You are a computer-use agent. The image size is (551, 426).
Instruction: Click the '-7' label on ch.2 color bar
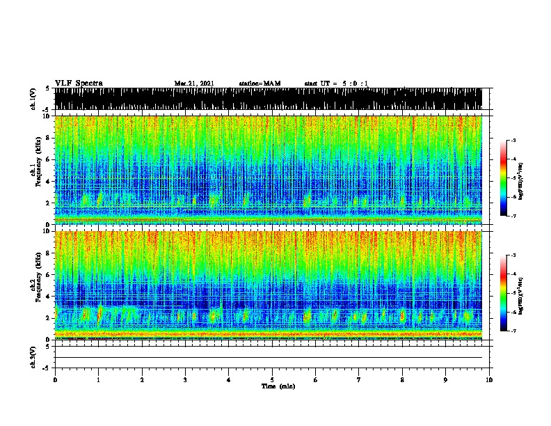coord(513,331)
